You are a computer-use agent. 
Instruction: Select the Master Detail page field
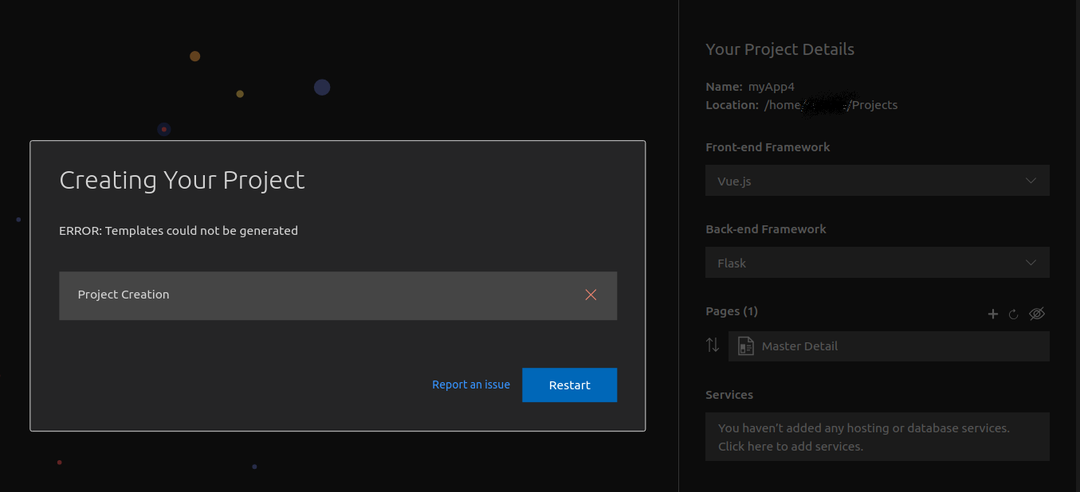click(x=889, y=346)
